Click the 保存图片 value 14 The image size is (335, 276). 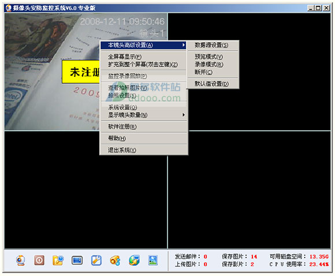254,256
